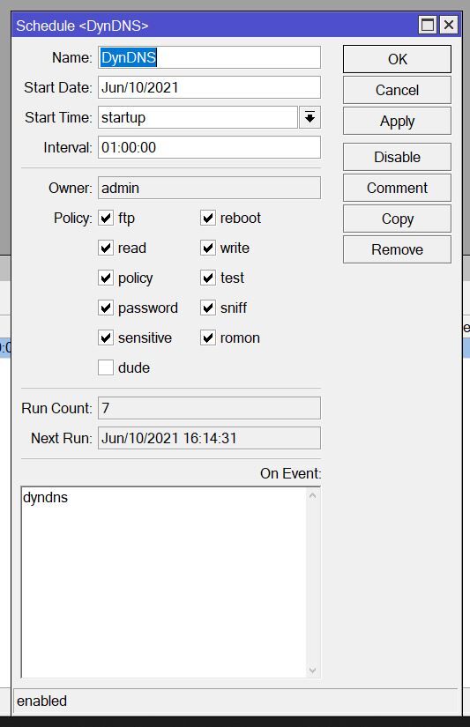
Task: Close the Schedule DynDNS window
Action: coord(449,25)
